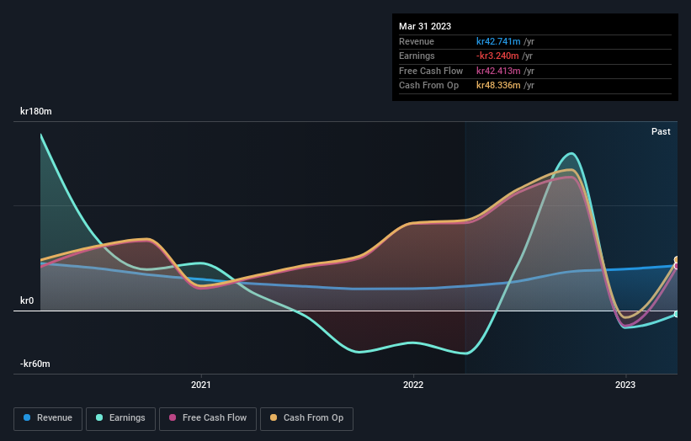Click the Free Cash Flow label in tooltip
The height and width of the screenshot is (441, 691).
tap(431, 71)
